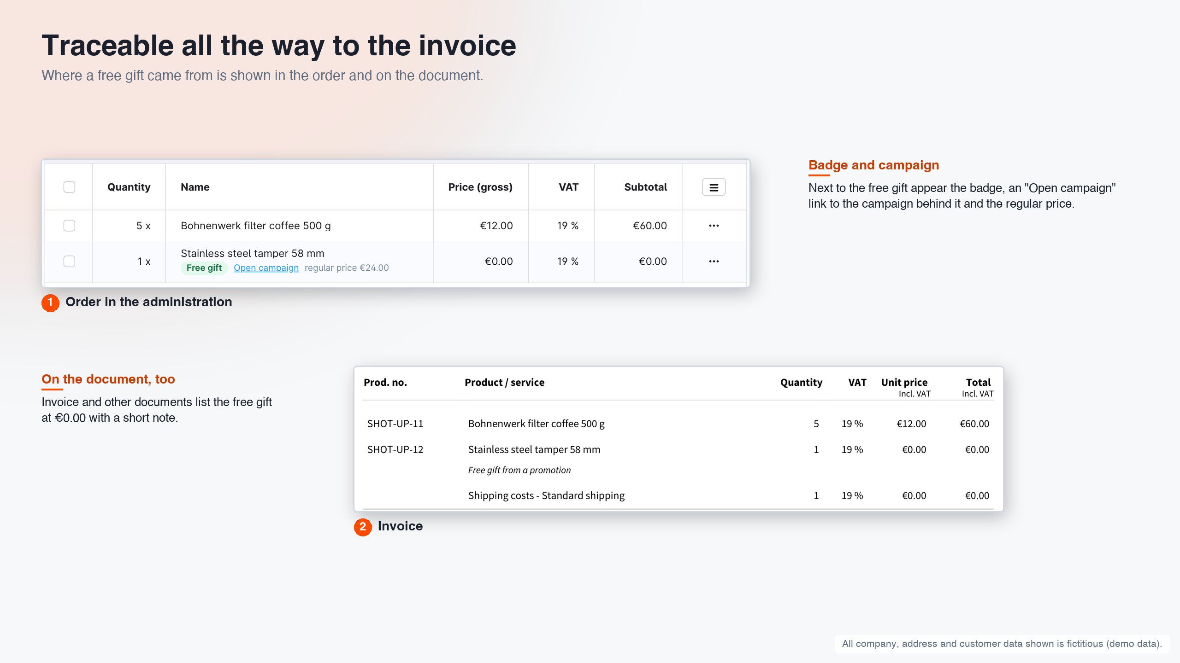
Task: Tick the select-all checkbox in the table header
Action: [x=69, y=187]
